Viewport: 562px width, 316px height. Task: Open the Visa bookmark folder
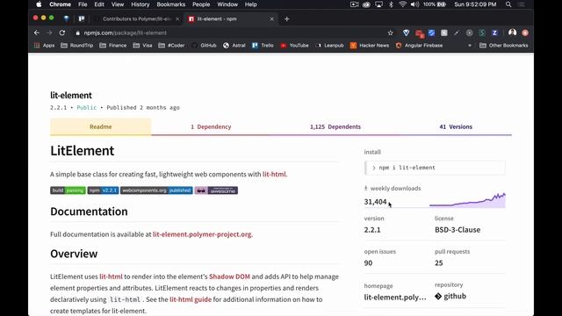[x=142, y=46]
